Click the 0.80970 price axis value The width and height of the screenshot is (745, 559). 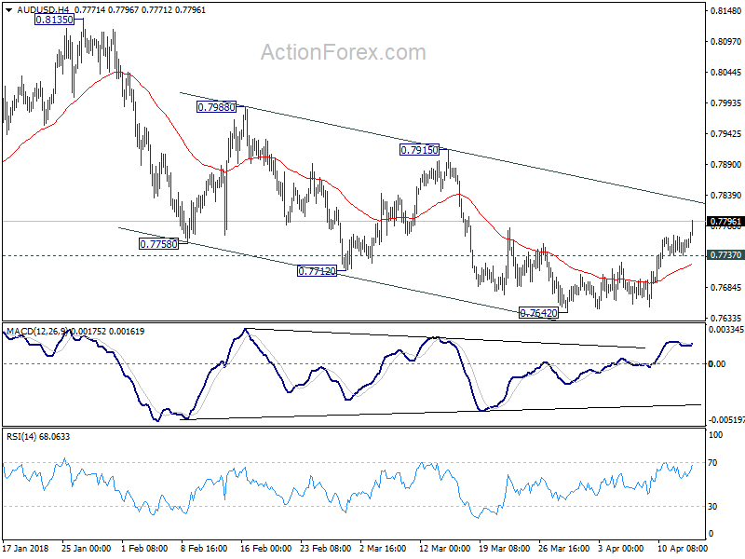click(725, 42)
